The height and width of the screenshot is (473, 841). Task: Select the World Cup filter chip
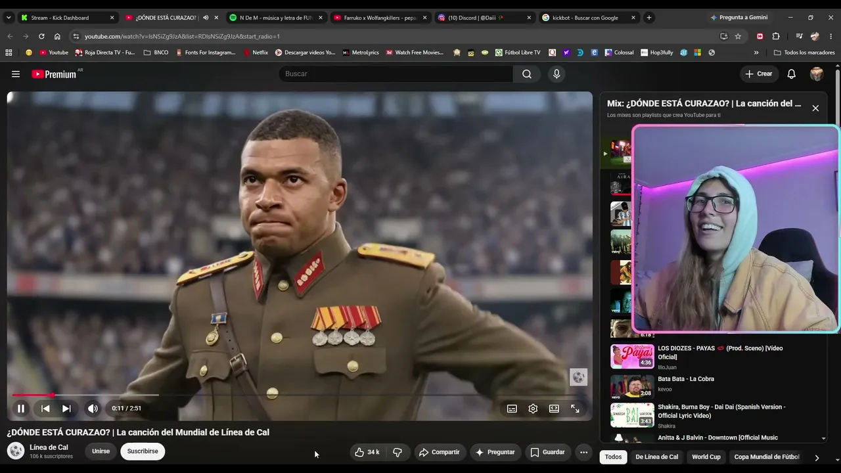(x=706, y=457)
